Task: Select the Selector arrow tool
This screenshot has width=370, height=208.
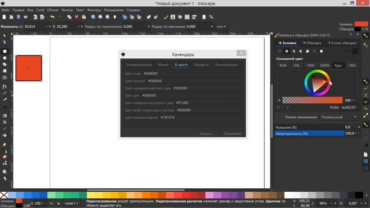Action: point(5,36)
